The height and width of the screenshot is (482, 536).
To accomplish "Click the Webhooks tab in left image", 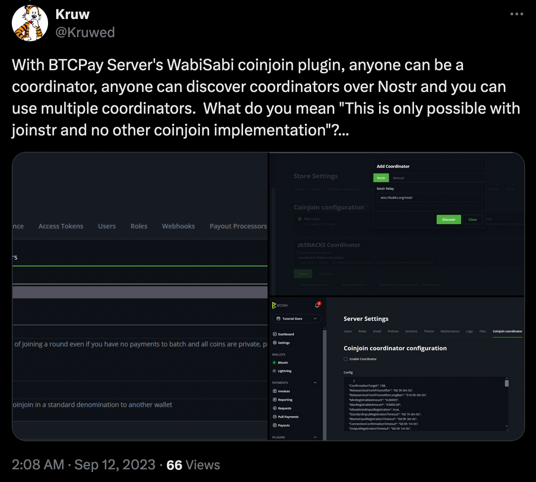I will coord(178,226).
